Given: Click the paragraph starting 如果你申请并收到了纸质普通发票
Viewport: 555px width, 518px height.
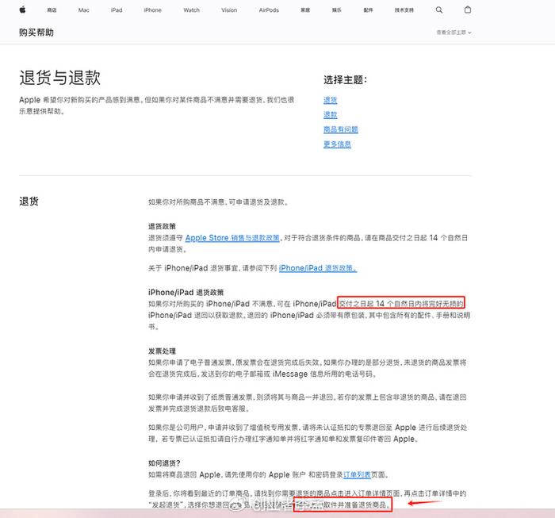Looking at the screenshot, I should pyautogui.click(x=308, y=403).
